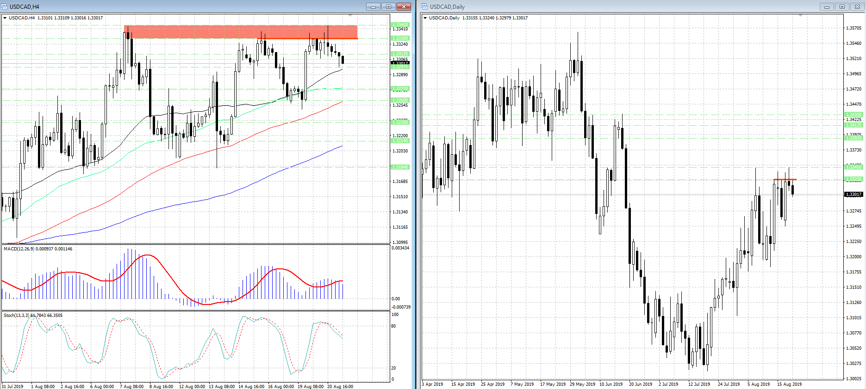Maximize the USDCAD,Daily chart window
Viewport: 866px width, 389px height.
point(842,6)
